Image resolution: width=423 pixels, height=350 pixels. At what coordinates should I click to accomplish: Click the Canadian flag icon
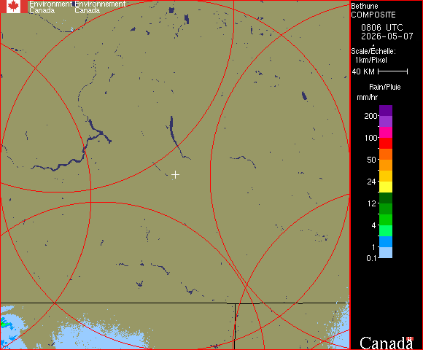coord(14,7)
